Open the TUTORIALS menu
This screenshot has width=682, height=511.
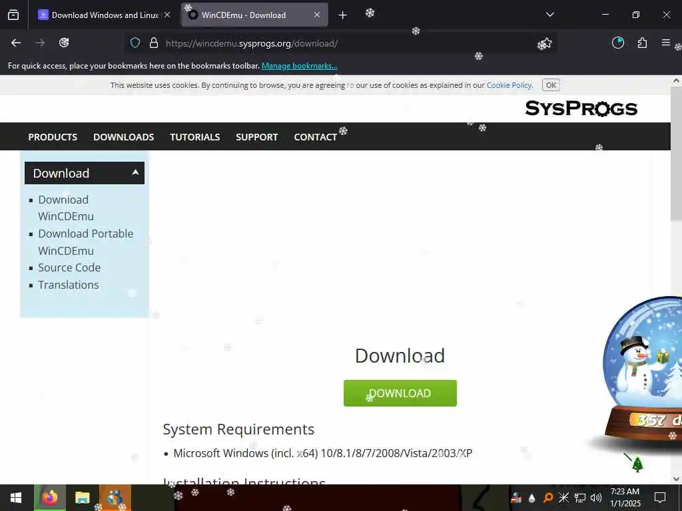195,137
